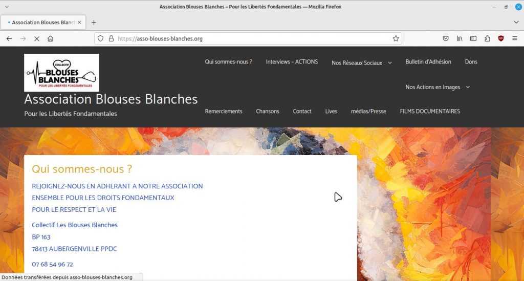
Task: Open the list-all-tabs dropdown arrow
Action: click(516, 23)
